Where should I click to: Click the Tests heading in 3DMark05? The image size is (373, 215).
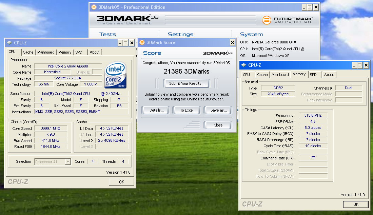tap(107, 35)
